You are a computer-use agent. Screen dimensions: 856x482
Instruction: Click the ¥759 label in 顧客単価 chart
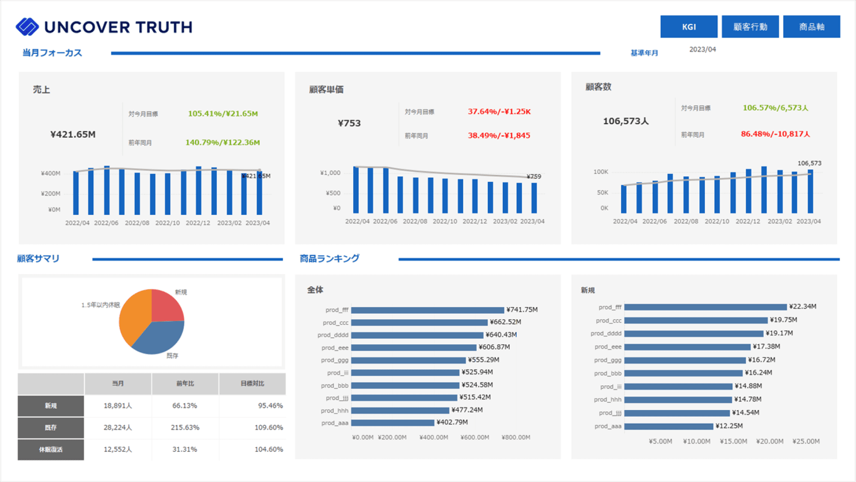534,176
